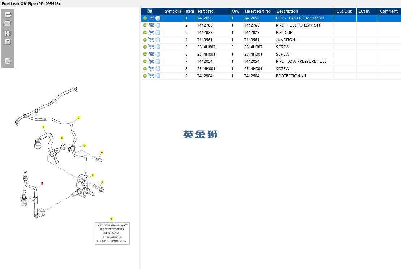Add JUNCTION T419561 to cart
Screen dimensions: 401x269
[151, 40]
